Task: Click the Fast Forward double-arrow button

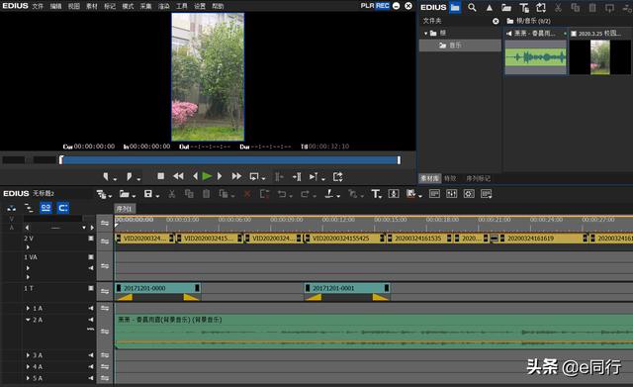Action: click(x=236, y=176)
